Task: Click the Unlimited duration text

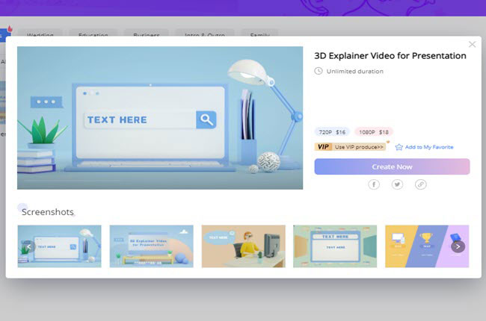Action: click(355, 71)
